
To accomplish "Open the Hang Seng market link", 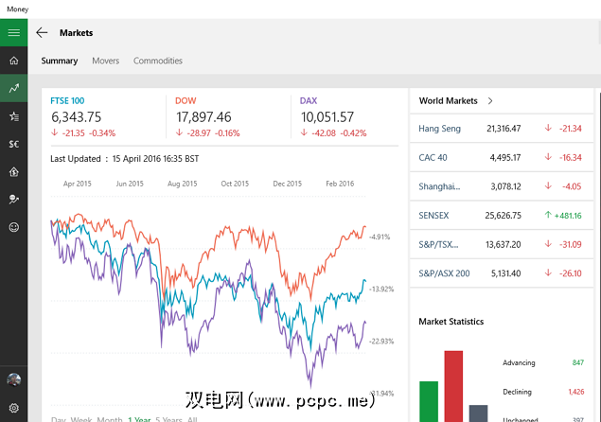I will tap(439, 129).
